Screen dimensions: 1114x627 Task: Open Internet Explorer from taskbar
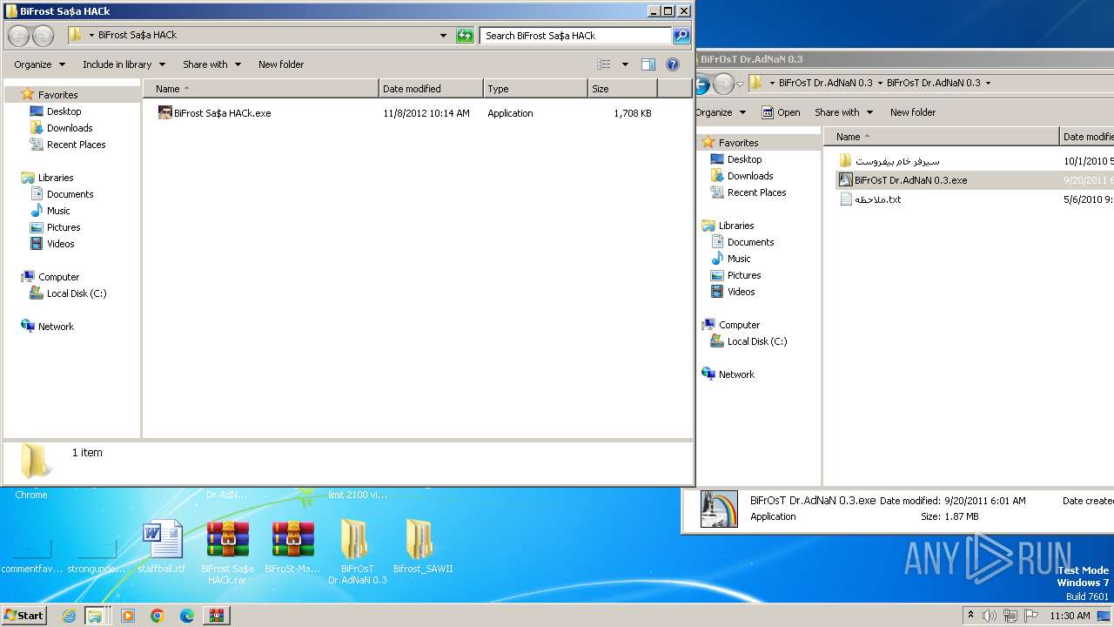(69, 616)
